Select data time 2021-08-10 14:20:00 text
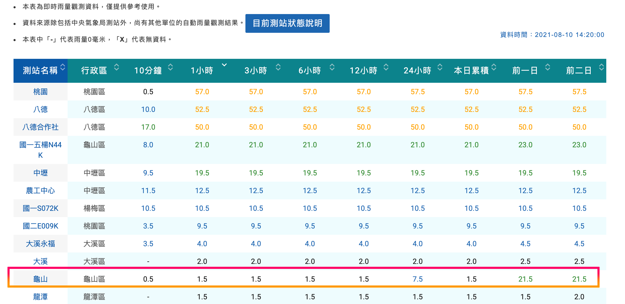This screenshot has width=625, height=304. (x=569, y=35)
